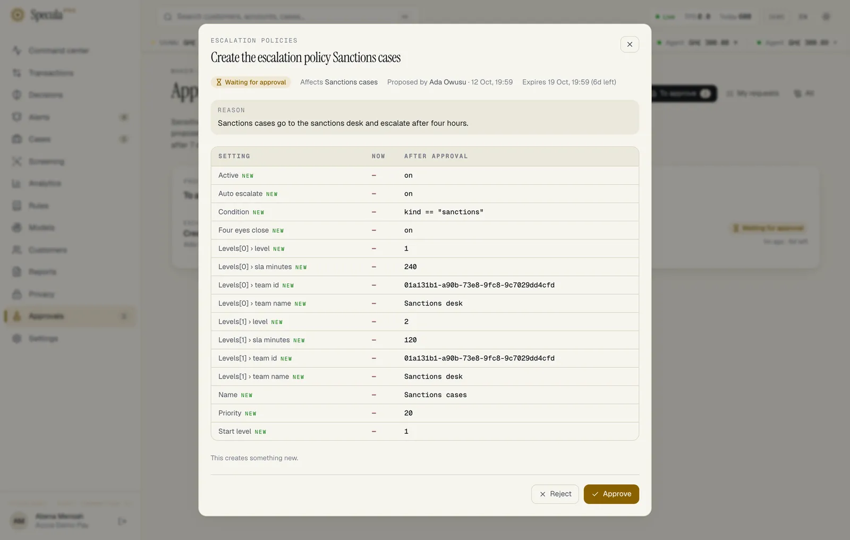Select the proposer name Ada Owusu
850x540 pixels.
tap(447, 82)
